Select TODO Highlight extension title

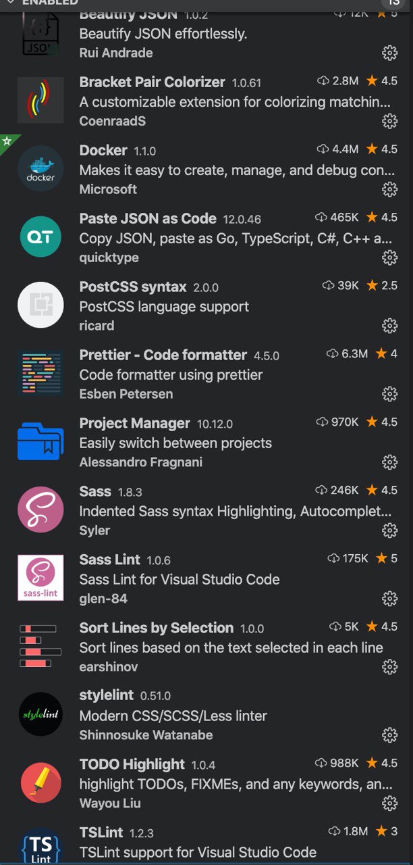(132, 764)
